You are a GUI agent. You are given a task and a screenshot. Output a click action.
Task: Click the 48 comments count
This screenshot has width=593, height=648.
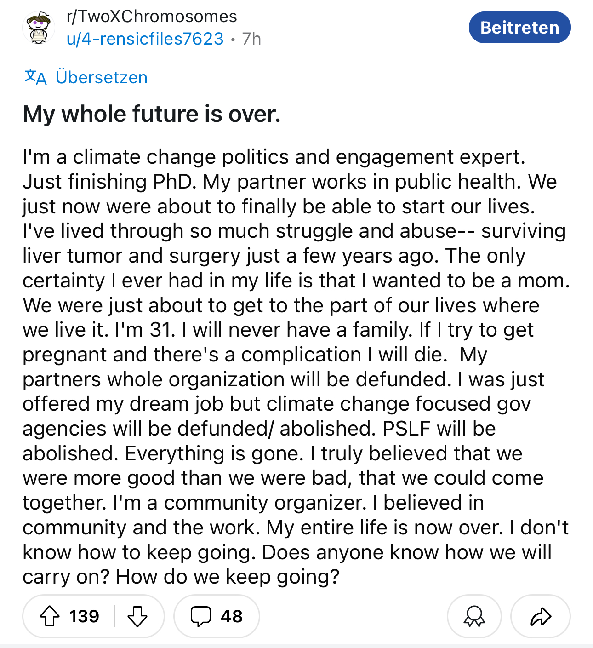pyautogui.click(x=231, y=616)
